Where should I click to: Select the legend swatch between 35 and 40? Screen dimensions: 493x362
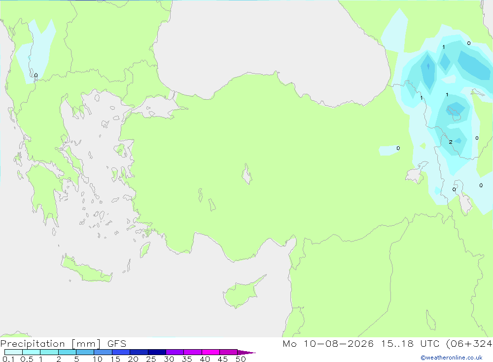coord(193,352)
